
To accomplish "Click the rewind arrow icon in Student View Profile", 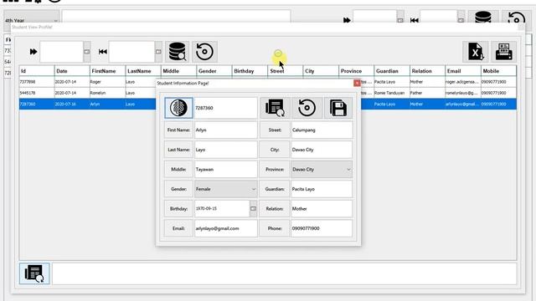I will (x=102, y=52).
